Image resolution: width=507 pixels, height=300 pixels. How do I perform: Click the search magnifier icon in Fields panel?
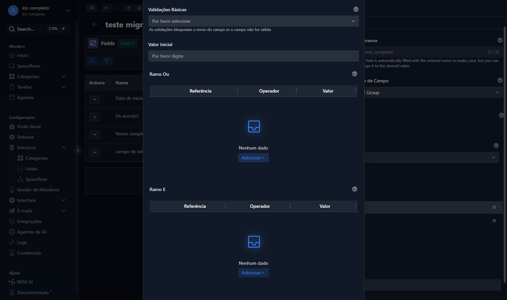coord(93,61)
